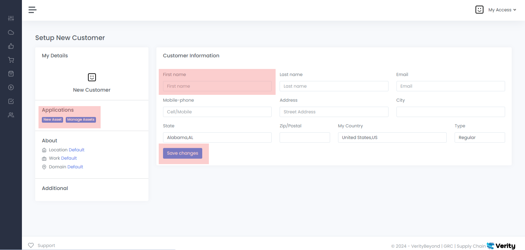Open the checkbox tasks sidebar icon

pyautogui.click(x=11, y=101)
